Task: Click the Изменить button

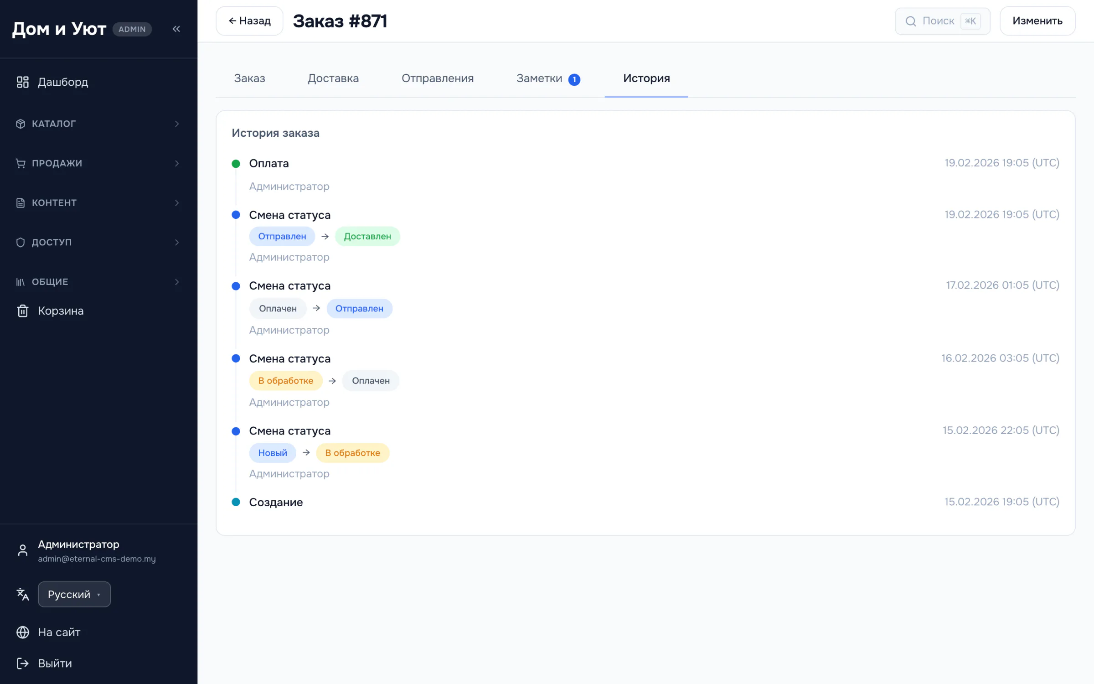Action: tap(1037, 21)
